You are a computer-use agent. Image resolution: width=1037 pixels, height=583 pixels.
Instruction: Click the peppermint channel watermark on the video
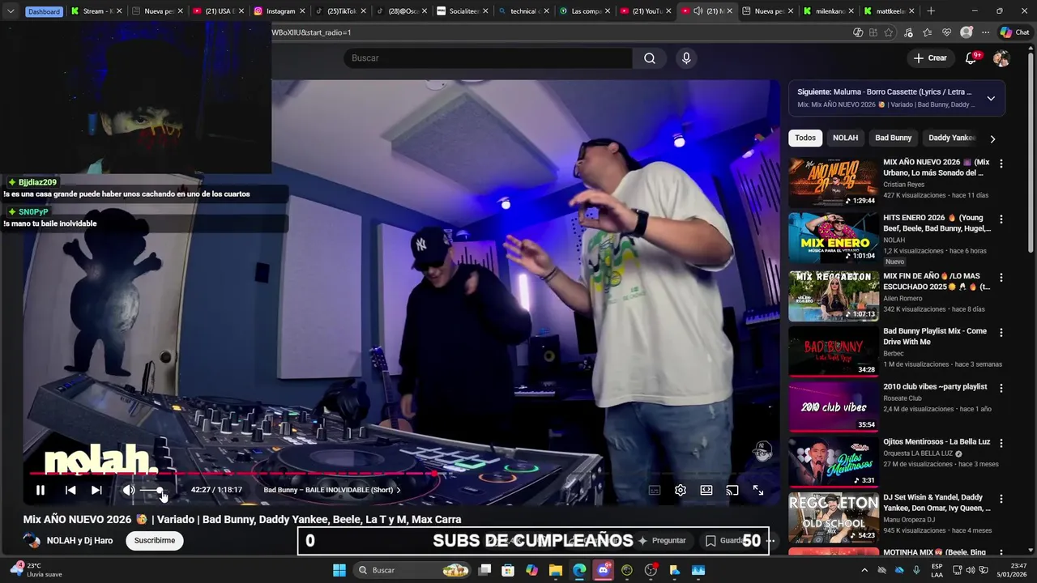click(762, 451)
